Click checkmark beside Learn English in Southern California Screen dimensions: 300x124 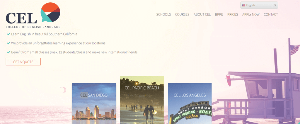click(x=8, y=34)
